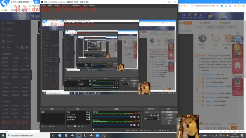Click the browser bookmark star icon

[x=185, y=6]
